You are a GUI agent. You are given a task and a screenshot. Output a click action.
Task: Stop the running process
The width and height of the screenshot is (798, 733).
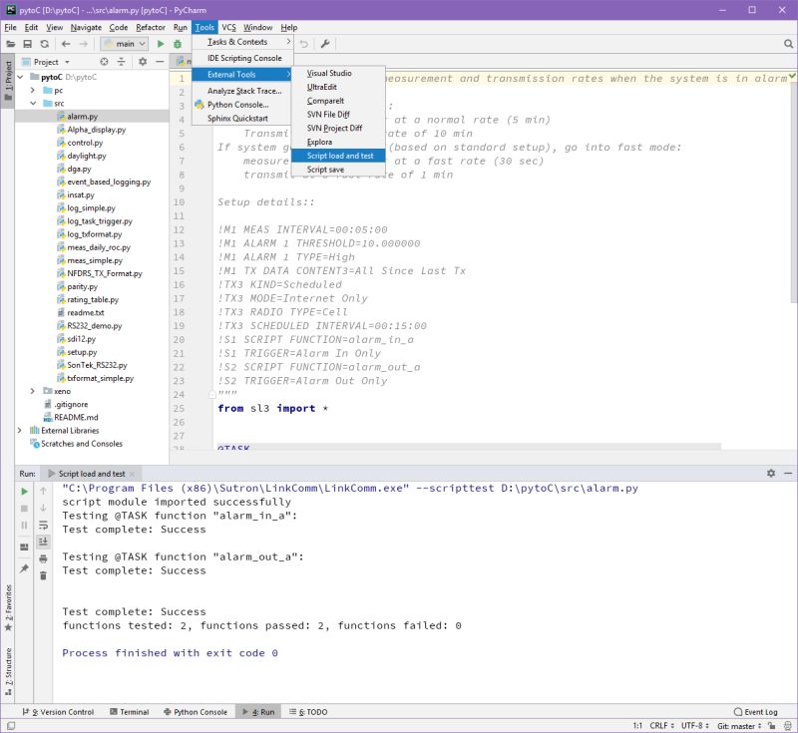tap(24, 509)
